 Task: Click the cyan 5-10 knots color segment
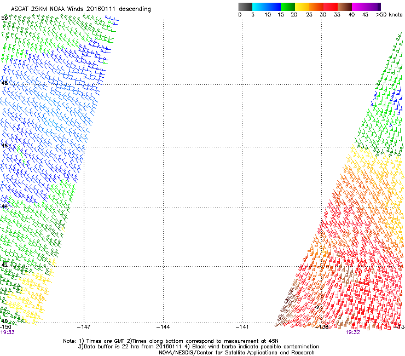tap(259, 7)
